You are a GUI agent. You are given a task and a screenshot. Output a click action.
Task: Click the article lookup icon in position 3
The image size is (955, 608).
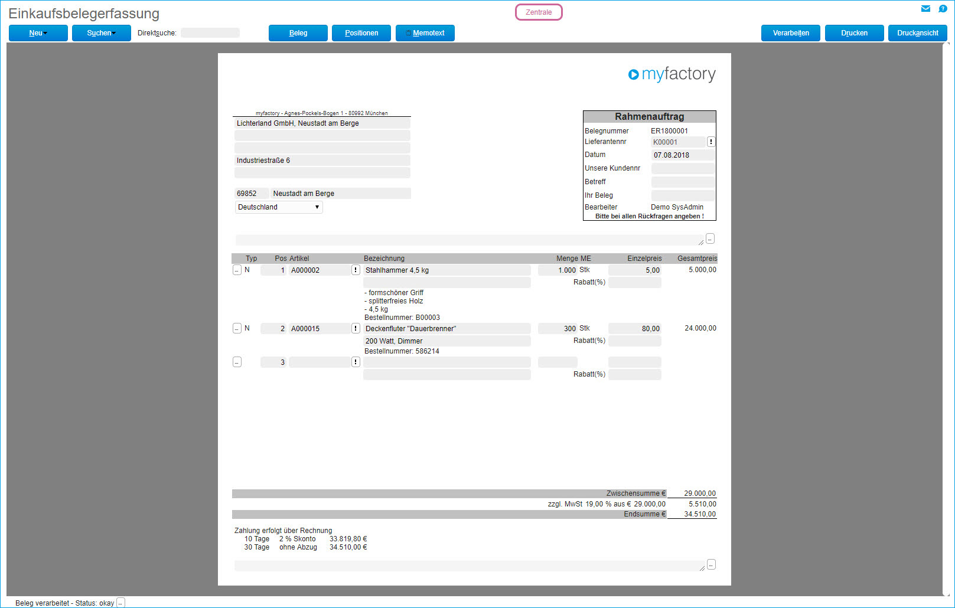[356, 362]
